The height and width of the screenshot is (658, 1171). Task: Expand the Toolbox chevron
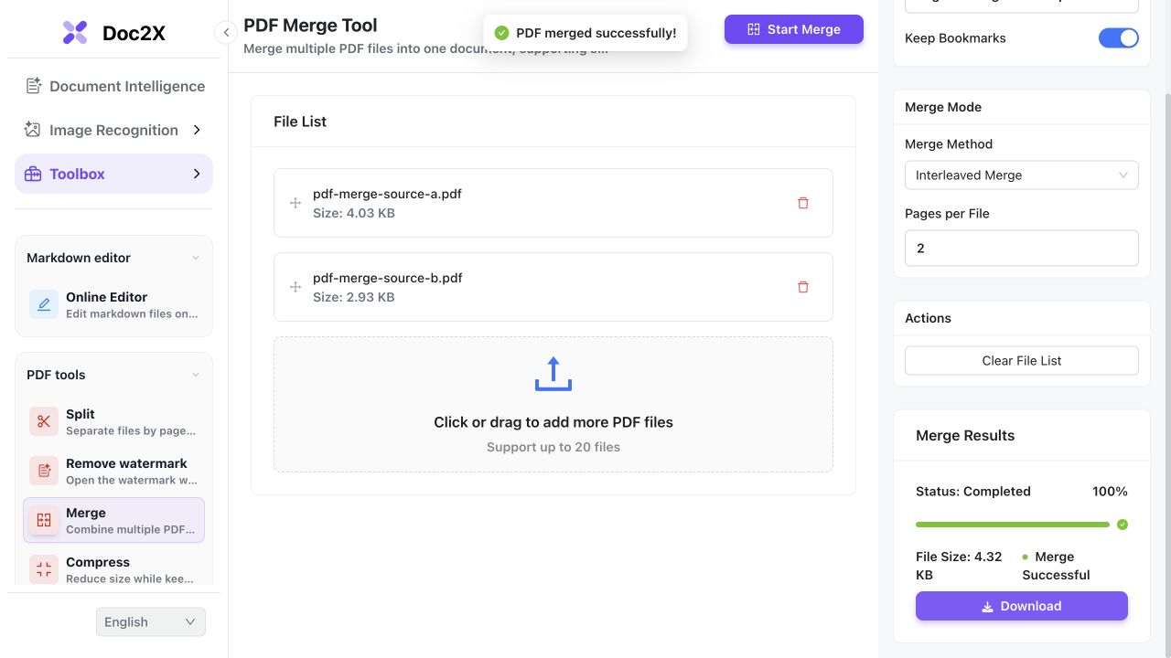click(x=197, y=174)
